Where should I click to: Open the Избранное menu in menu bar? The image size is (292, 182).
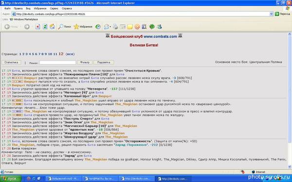click(x=40, y=9)
